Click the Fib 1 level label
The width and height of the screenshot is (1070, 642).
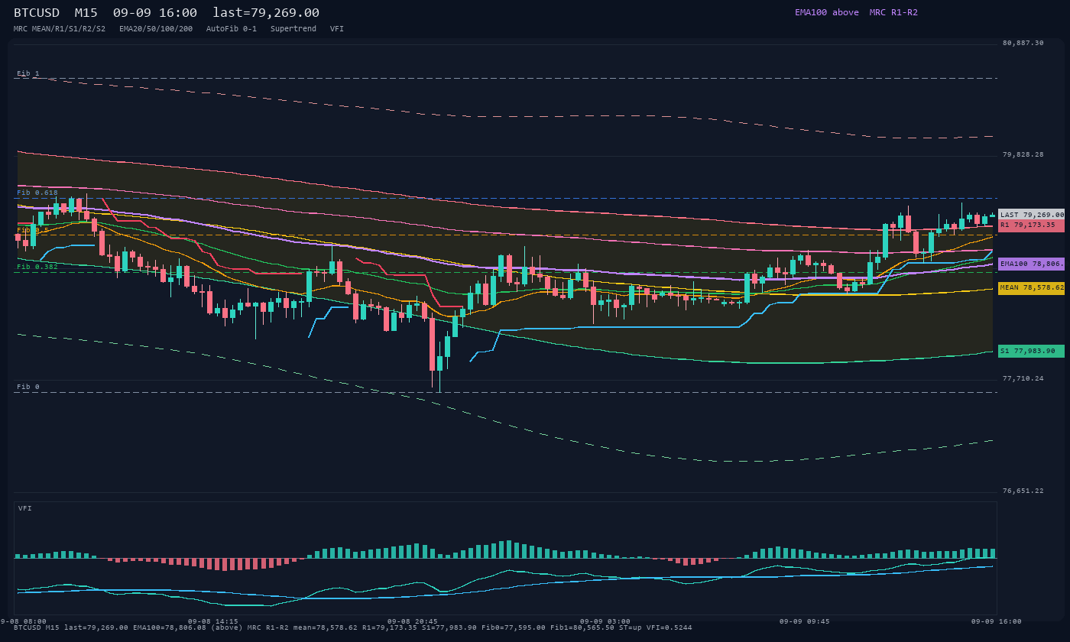tap(28, 73)
